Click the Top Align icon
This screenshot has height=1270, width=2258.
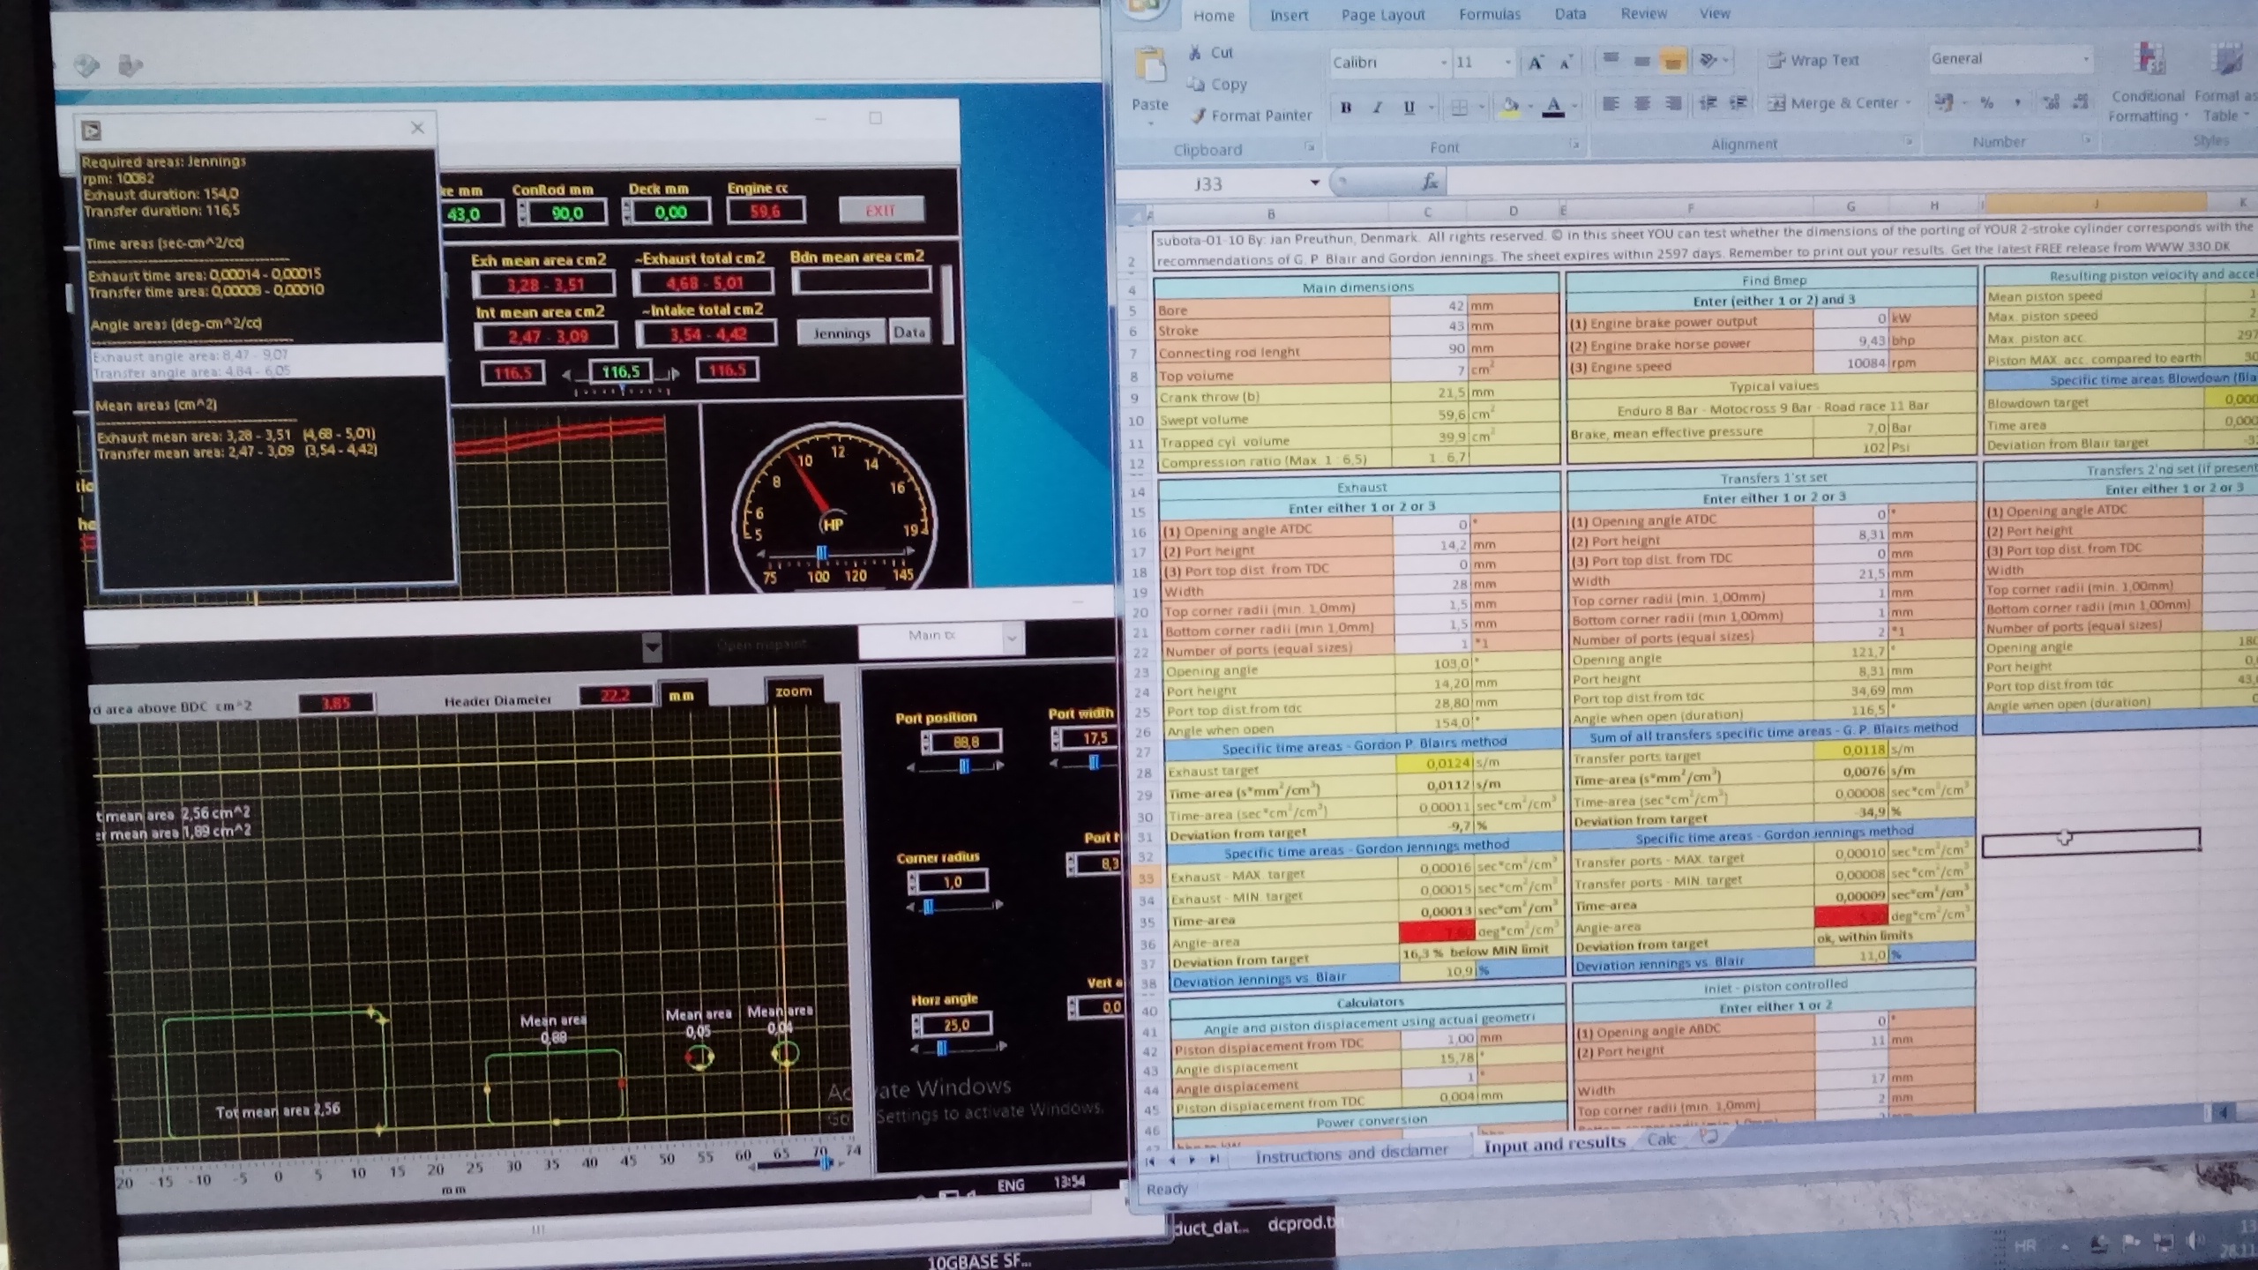(x=1611, y=59)
